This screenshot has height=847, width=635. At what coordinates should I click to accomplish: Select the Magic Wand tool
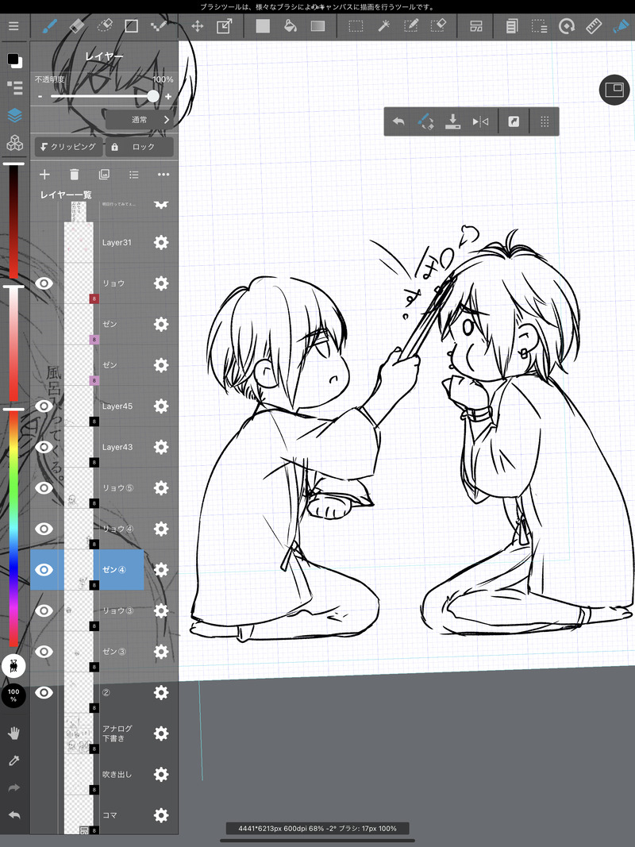pos(384,26)
